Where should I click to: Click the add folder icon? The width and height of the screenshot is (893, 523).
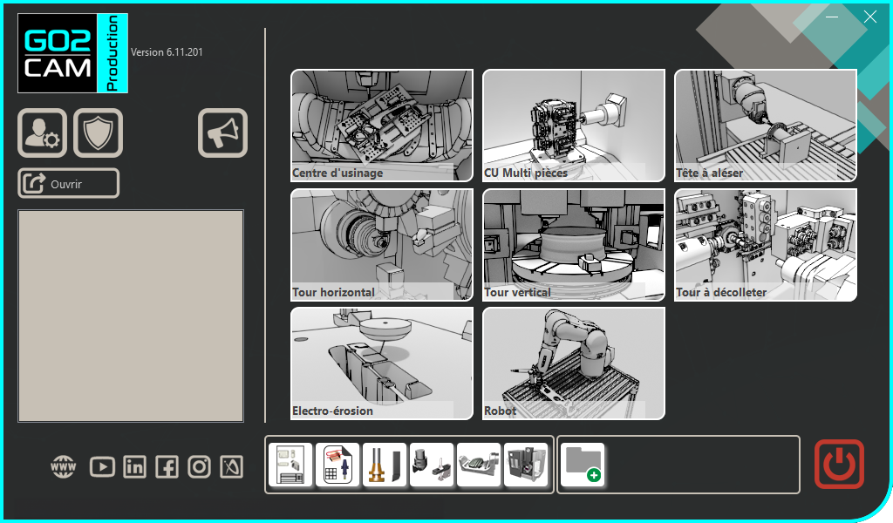coord(583,464)
